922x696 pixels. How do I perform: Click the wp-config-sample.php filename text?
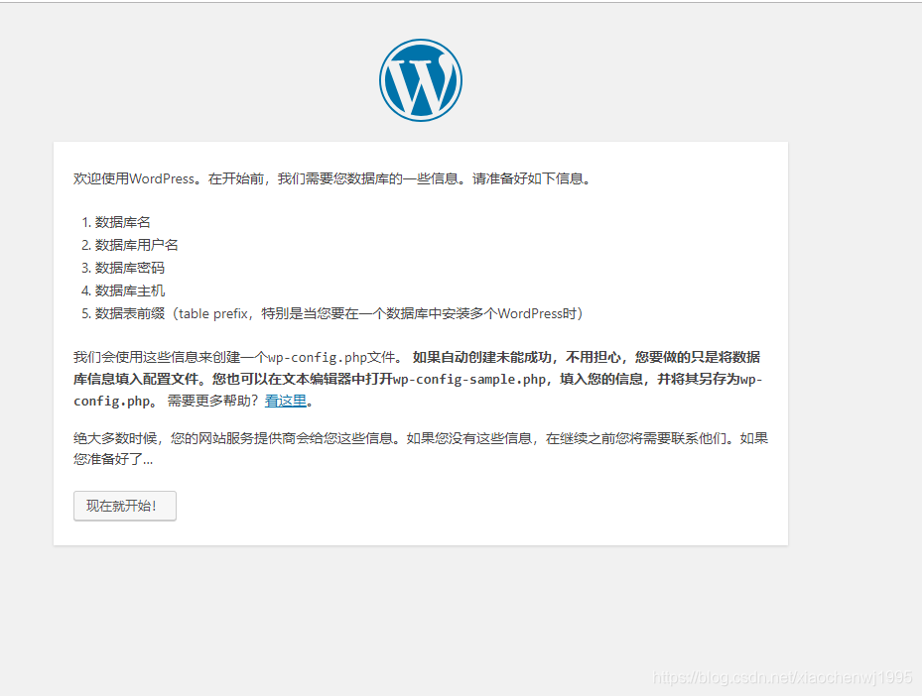click(469, 379)
